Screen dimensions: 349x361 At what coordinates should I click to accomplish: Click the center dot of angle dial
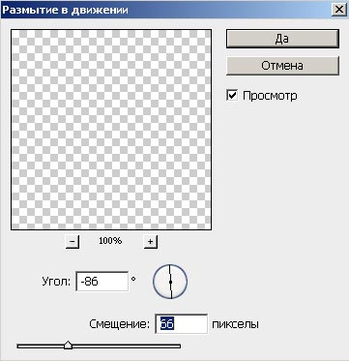click(170, 282)
